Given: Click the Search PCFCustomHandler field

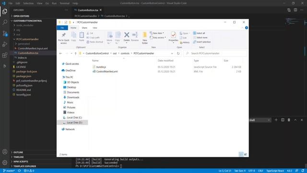Looking at the screenshot, I should click(x=215, y=53).
